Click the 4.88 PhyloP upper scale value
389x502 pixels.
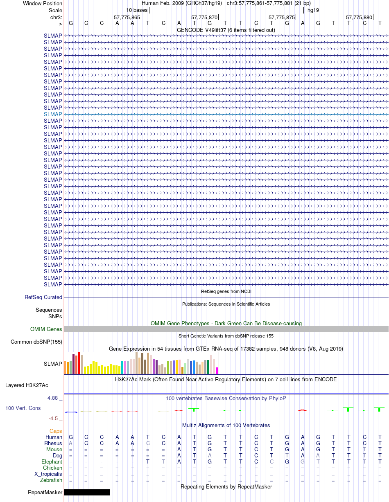(x=54, y=398)
